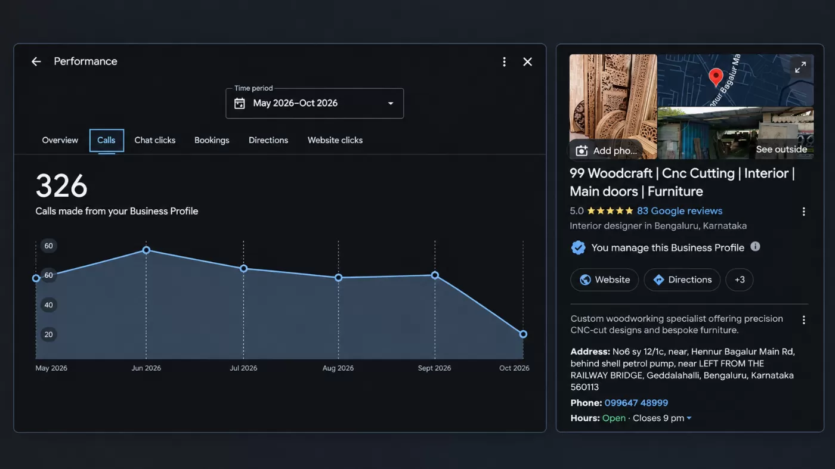Image resolution: width=835 pixels, height=469 pixels.
Task: Click the info icon beside Business Profile
Action: 755,247
